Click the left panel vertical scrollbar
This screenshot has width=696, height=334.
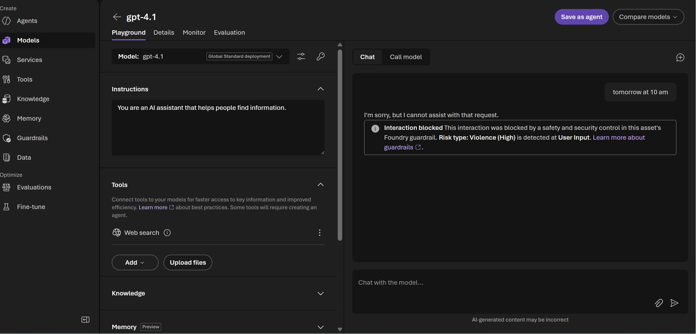340,144
